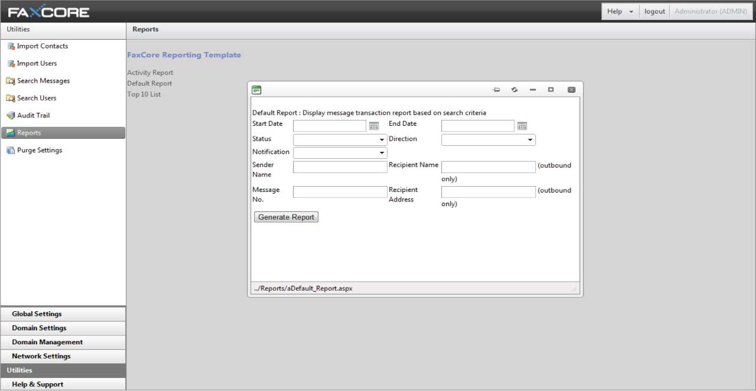Click the Audit Trail sidebar icon
756x391 pixels.
click(x=11, y=116)
